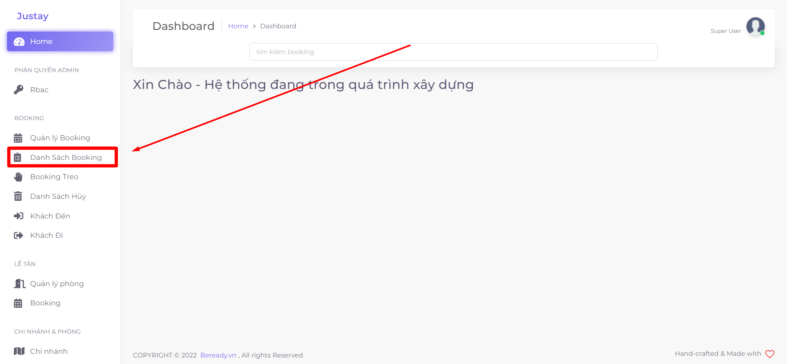Click the Booking Treo hand icon

click(18, 177)
